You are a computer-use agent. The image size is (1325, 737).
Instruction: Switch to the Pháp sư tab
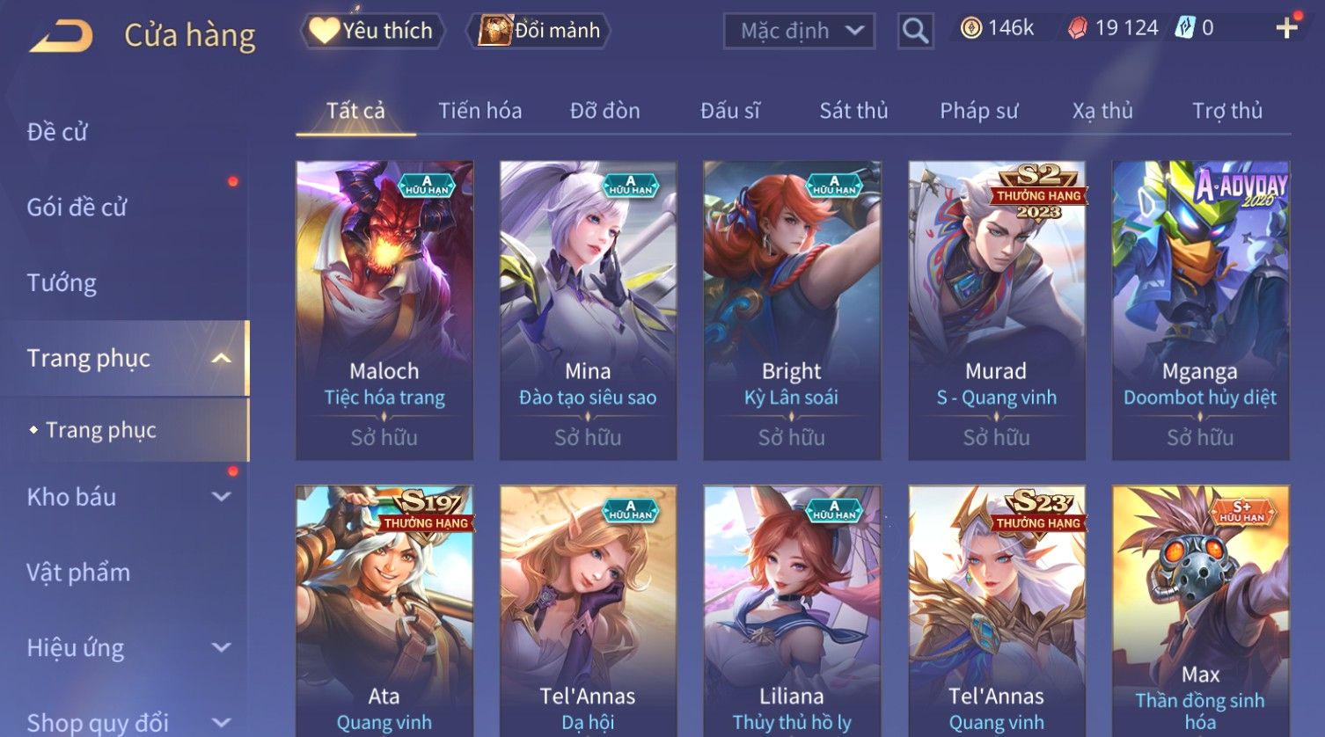[x=978, y=111]
